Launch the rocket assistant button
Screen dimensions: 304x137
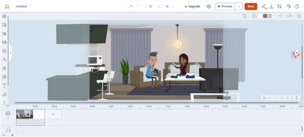pyautogui.click(x=296, y=54)
